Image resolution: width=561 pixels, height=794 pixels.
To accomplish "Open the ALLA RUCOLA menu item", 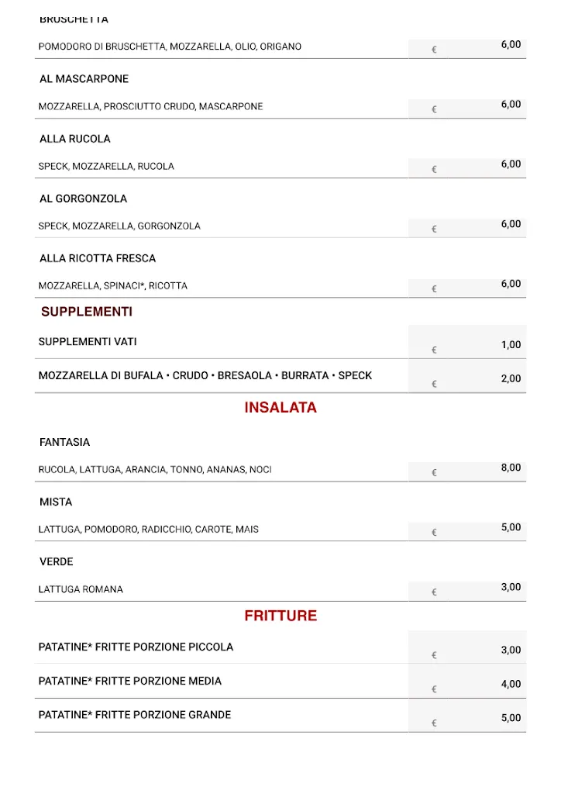I will pos(75,139).
